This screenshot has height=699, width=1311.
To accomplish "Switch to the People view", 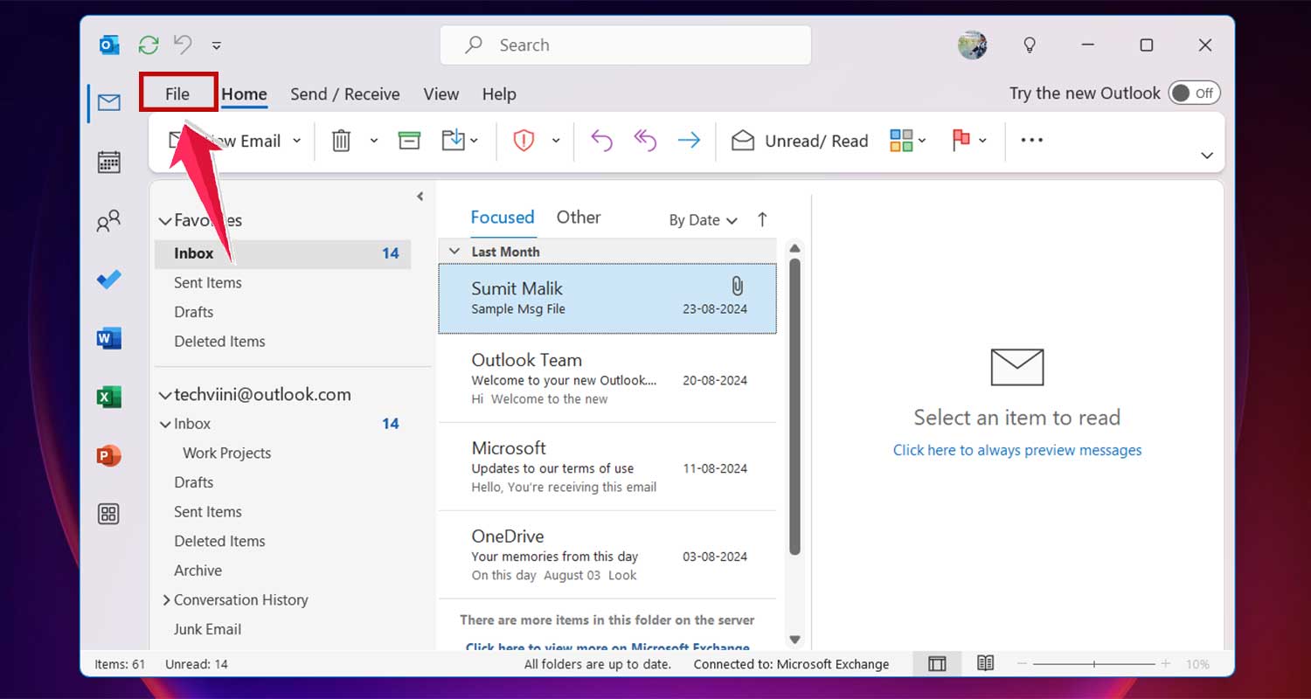I will tap(108, 221).
